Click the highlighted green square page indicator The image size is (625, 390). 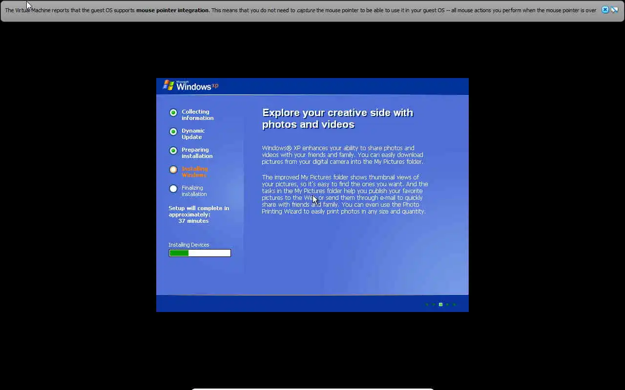pos(440,304)
